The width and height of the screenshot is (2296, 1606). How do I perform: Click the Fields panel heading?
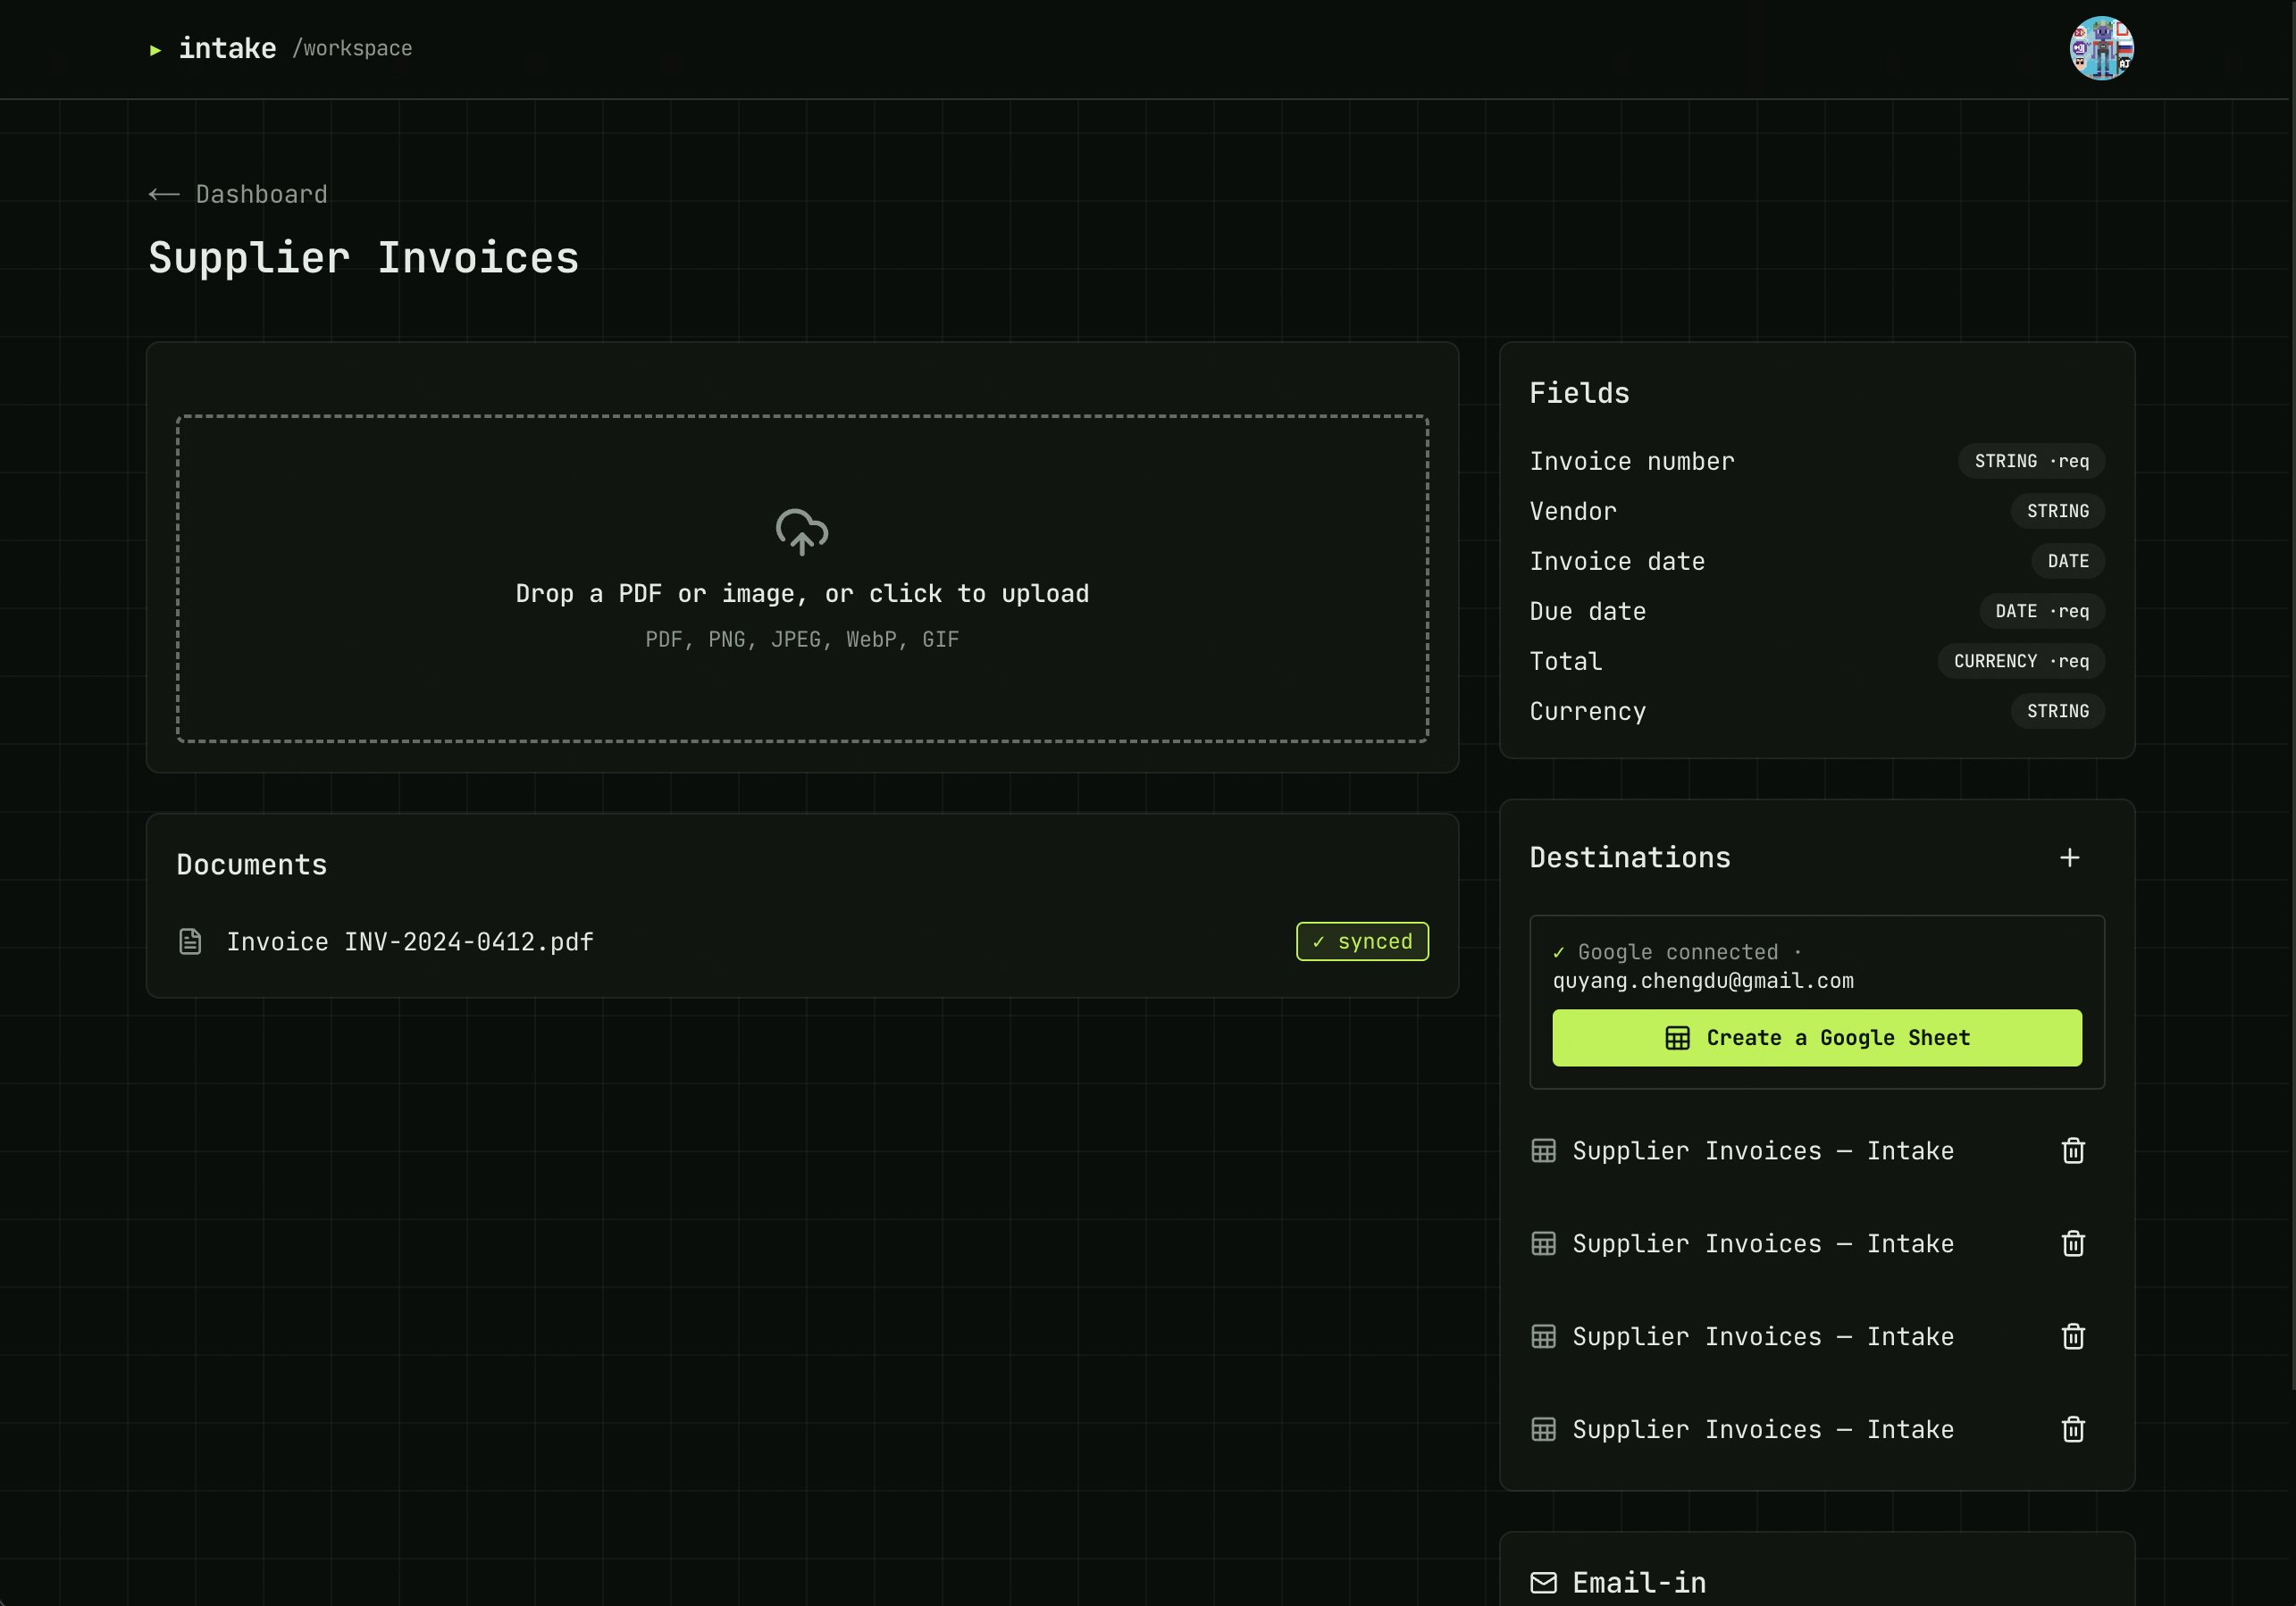click(1580, 393)
